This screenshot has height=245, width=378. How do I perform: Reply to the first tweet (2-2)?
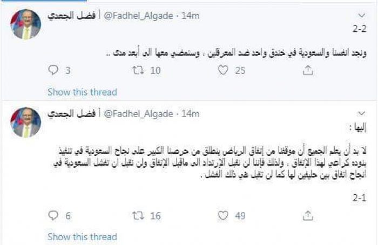coord(52,70)
